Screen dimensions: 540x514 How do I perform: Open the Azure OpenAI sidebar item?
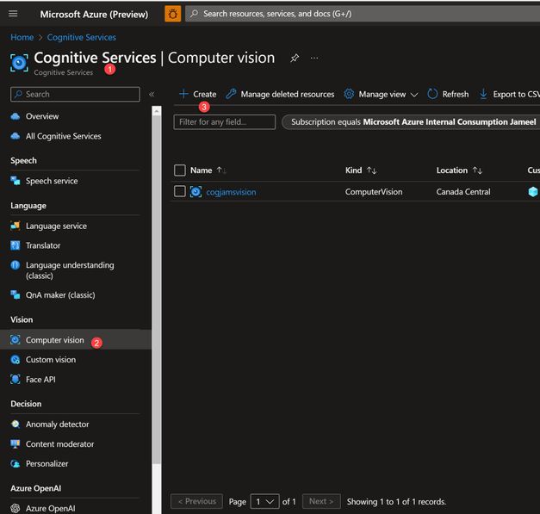(x=50, y=508)
